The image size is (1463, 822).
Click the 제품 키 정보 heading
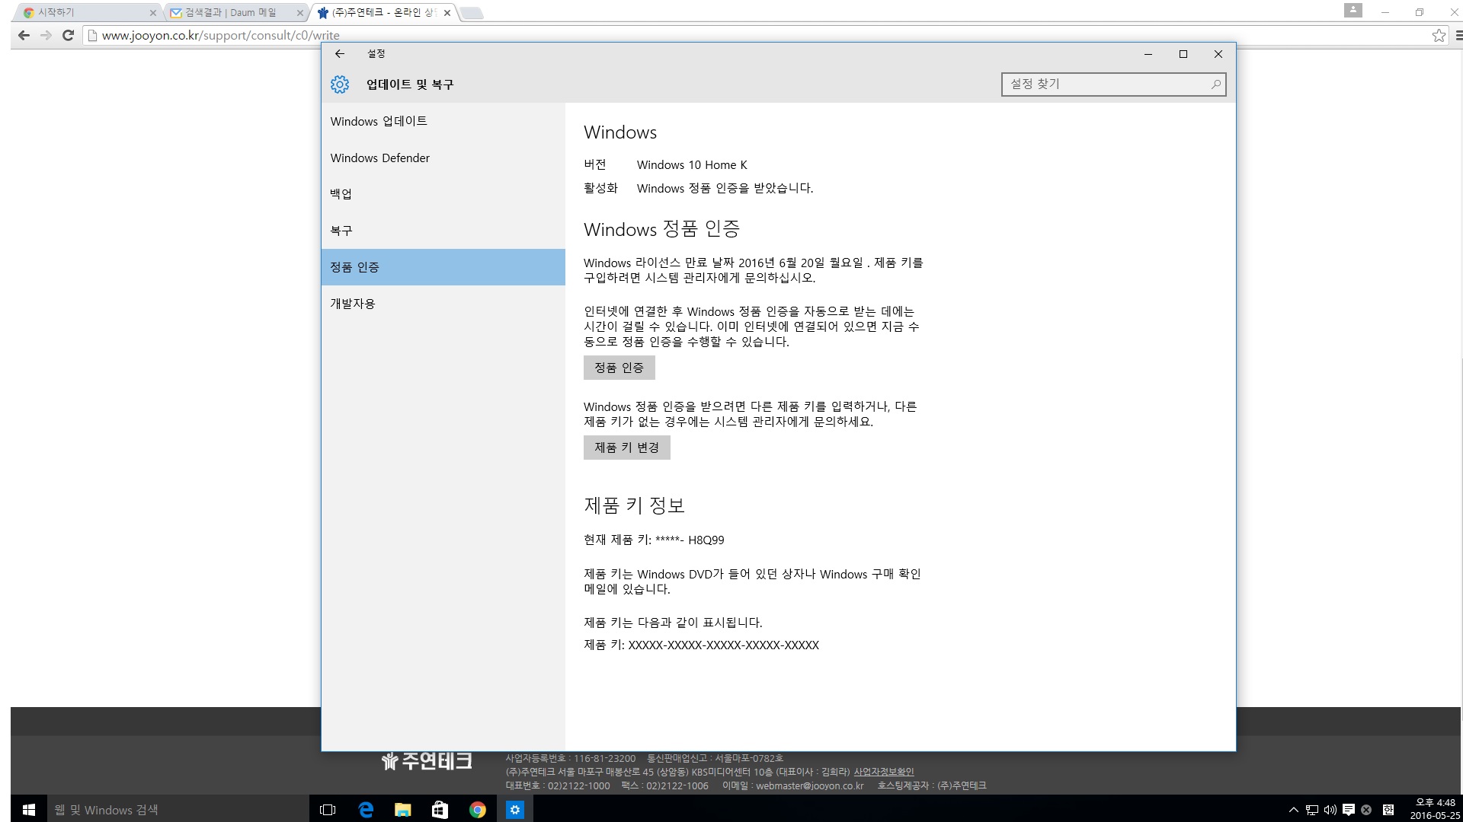[635, 505]
